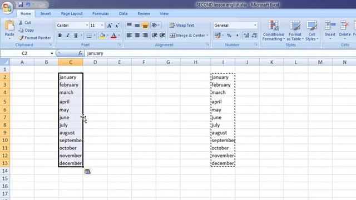Open Font dialog launcher
Image resolution: width=356 pixels, height=200 pixels.
(119, 44)
